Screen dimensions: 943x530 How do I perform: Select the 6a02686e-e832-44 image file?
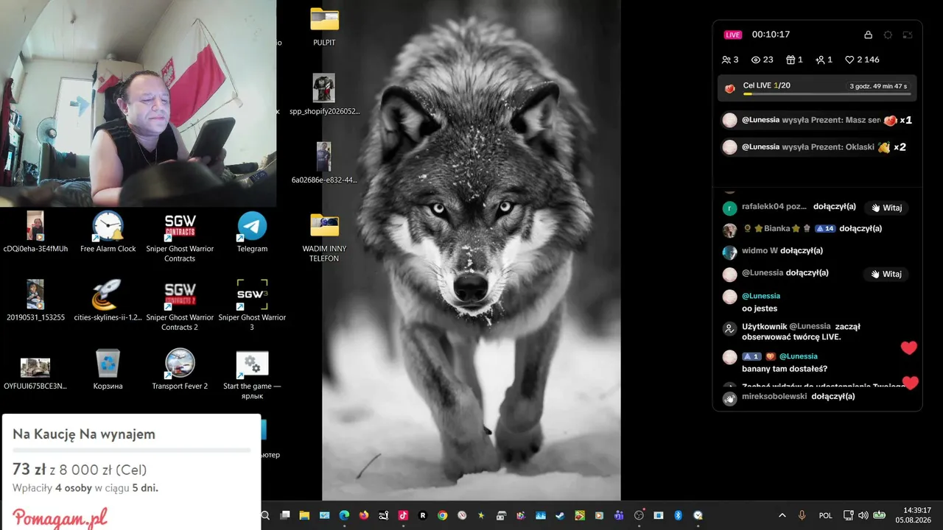point(324,163)
